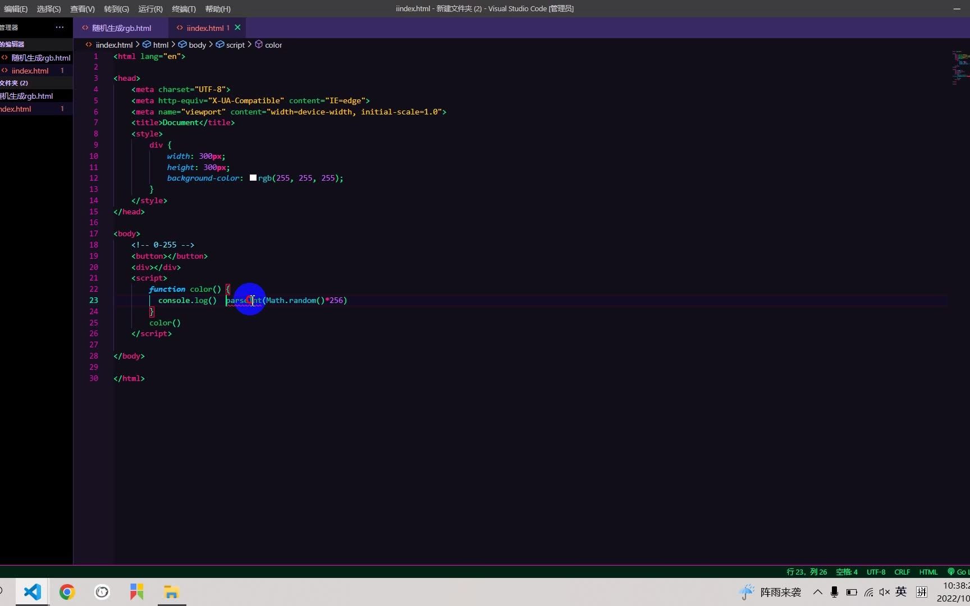
Task: Open round clock-like app in taskbar
Action: 102,592
